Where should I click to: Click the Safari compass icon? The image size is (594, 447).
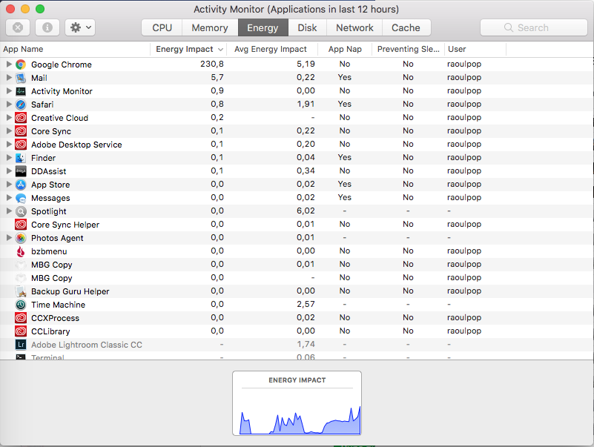point(21,105)
